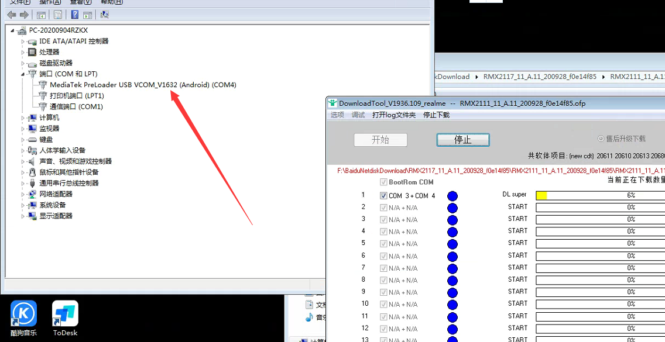Open the Properties toolbar icon in Device Manager
The image size is (665, 342).
58,15
